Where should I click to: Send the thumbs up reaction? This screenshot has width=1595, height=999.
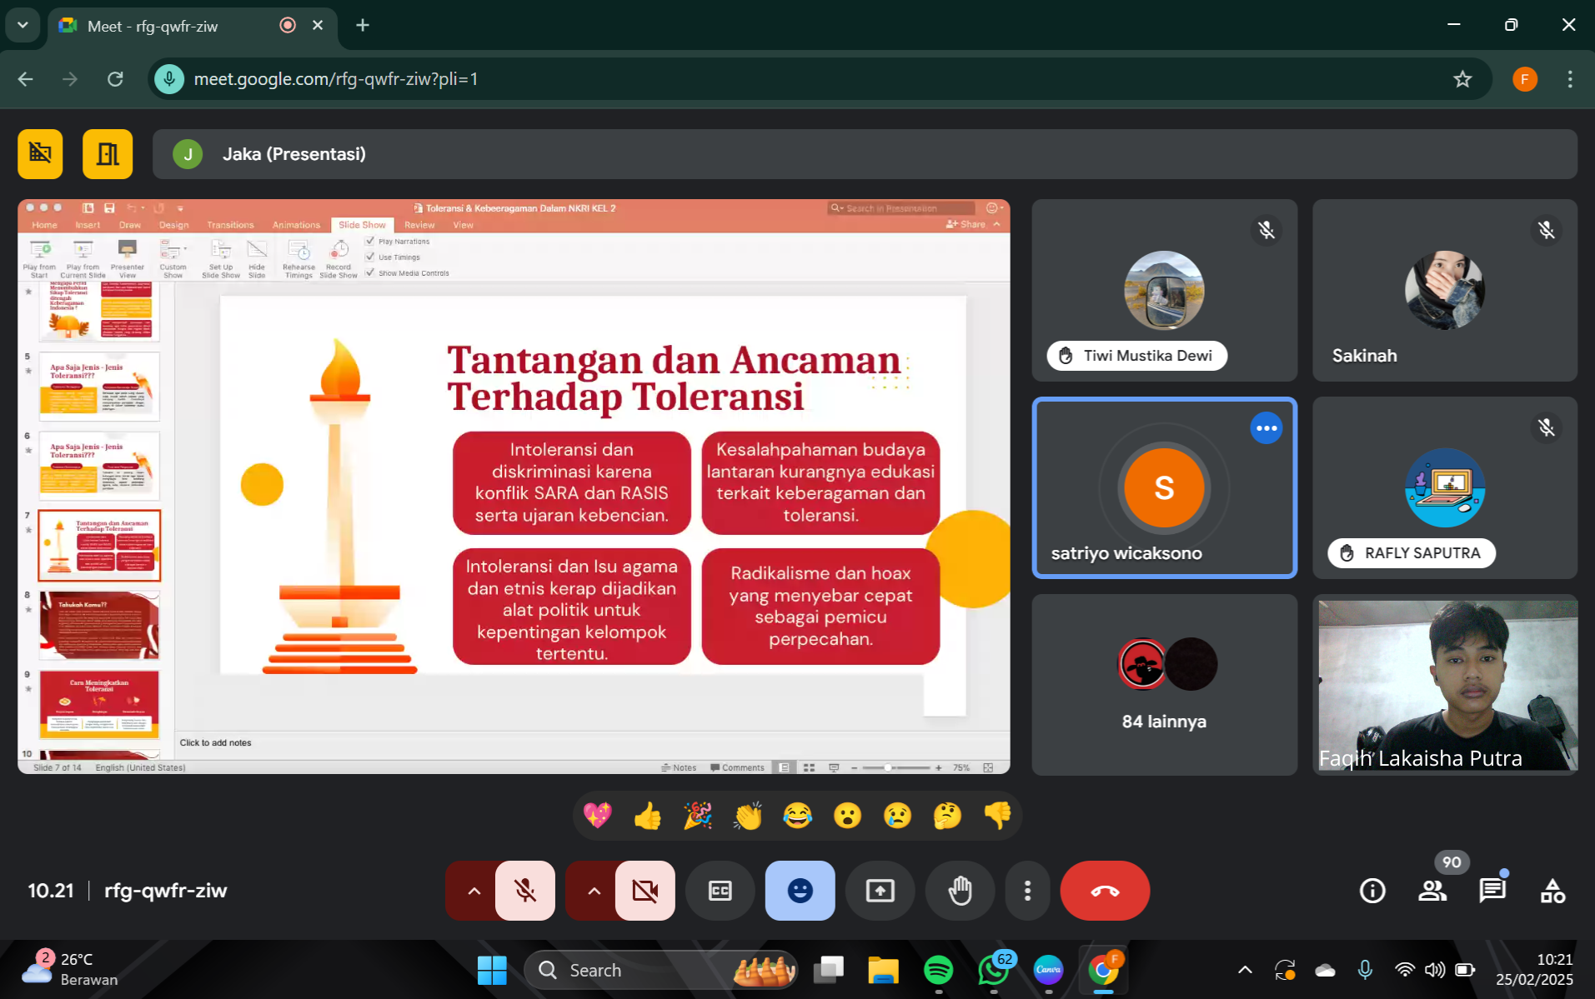[647, 816]
